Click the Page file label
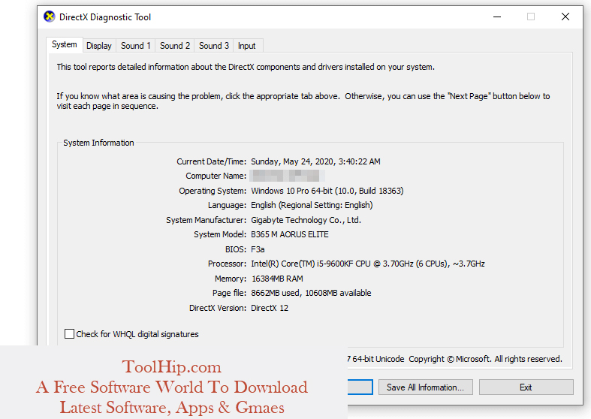This screenshot has height=419, width=591. click(x=230, y=293)
